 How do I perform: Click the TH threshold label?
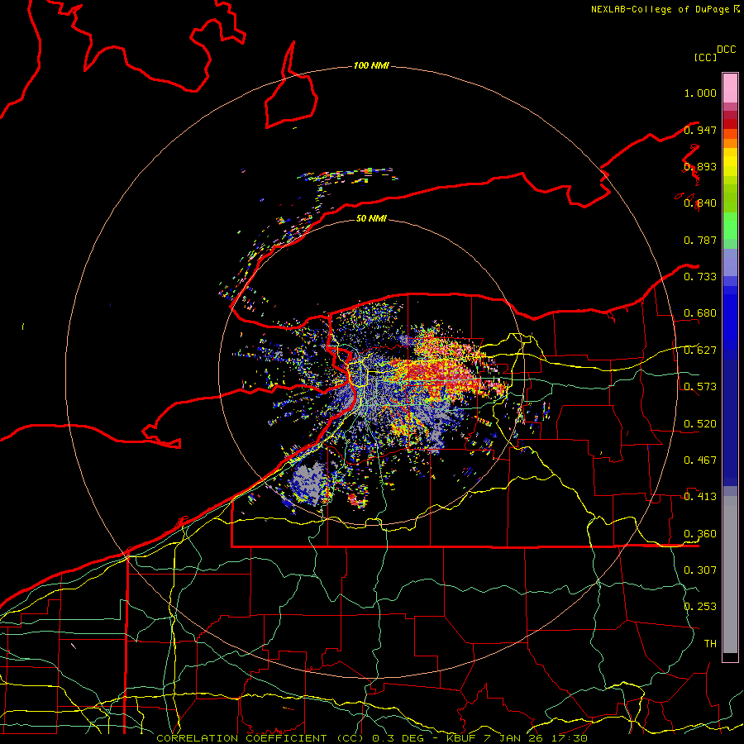(x=710, y=643)
